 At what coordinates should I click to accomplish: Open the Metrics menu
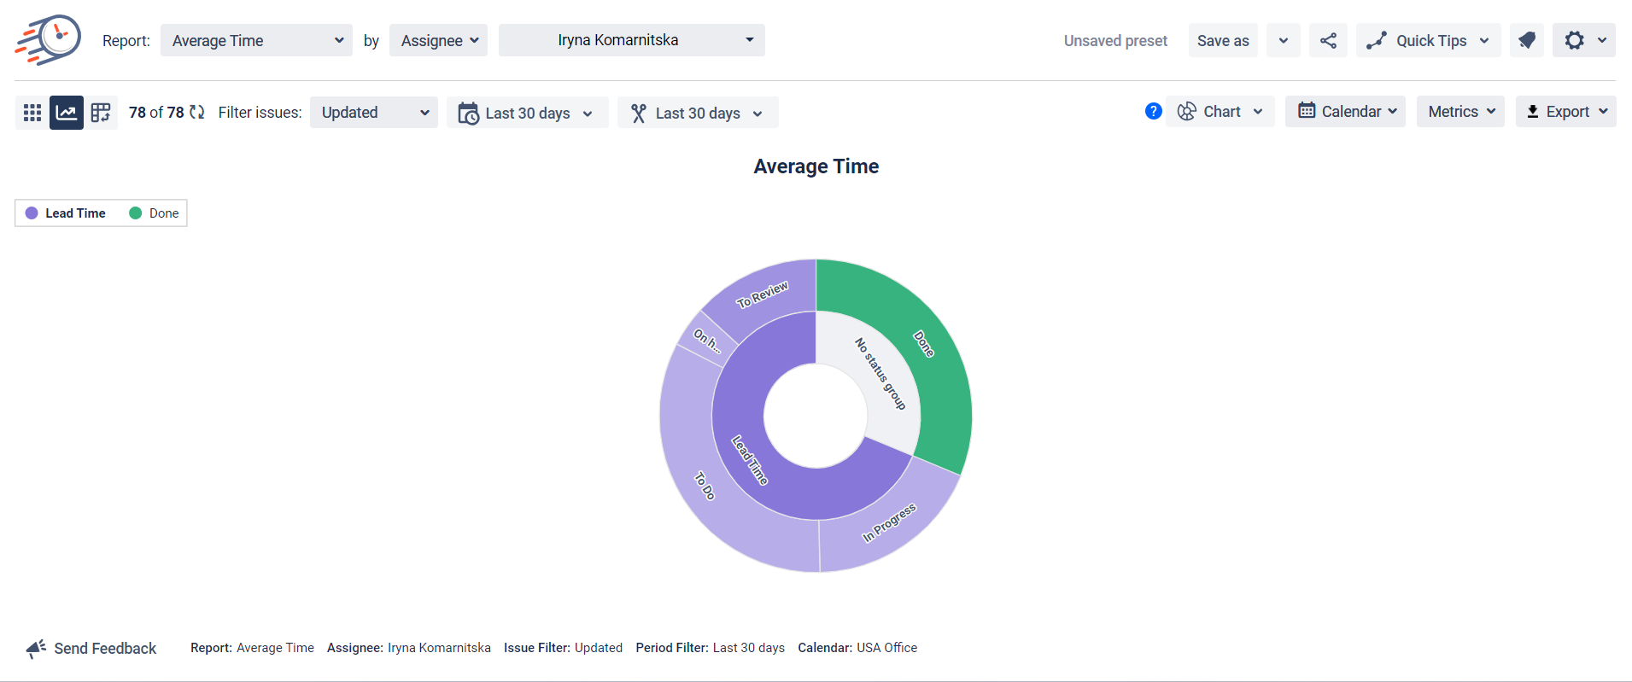pos(1460,112)
